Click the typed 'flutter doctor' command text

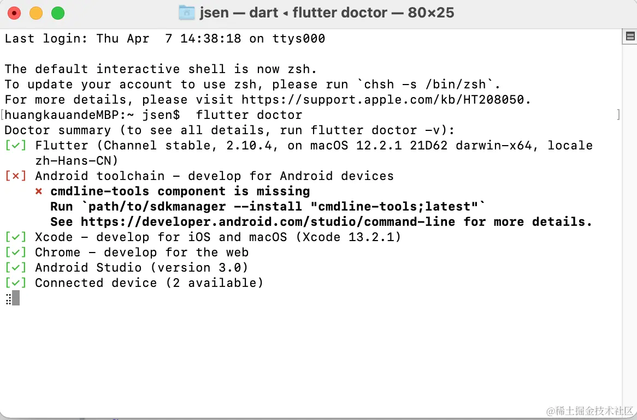point(249,115)
